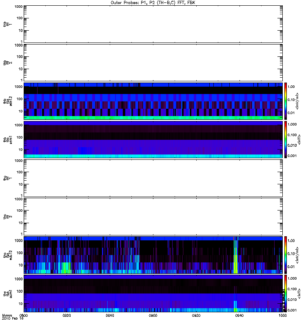Click the thb fbk edc12 color bar
This screenshot has height=327, width=306.
point(286,101)
